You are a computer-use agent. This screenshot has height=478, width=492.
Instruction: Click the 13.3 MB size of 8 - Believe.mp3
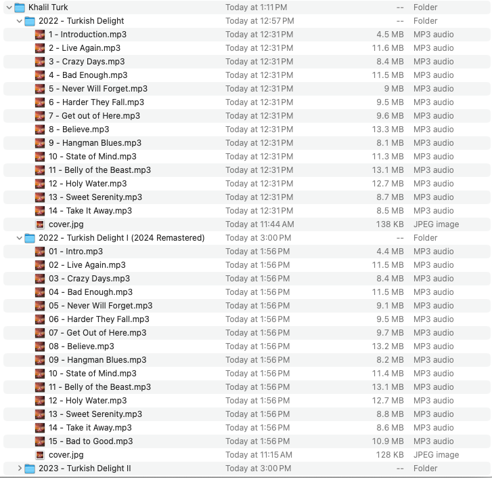pos(388,130)
